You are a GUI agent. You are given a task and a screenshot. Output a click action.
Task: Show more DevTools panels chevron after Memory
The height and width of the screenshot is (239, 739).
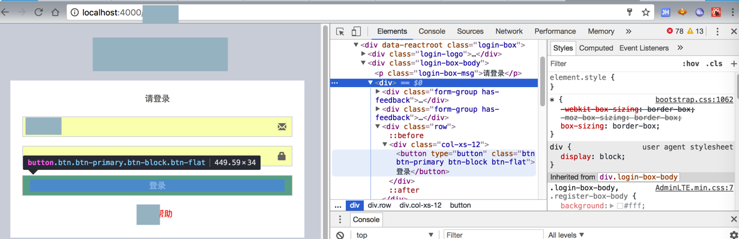click(x=629, y=31)
